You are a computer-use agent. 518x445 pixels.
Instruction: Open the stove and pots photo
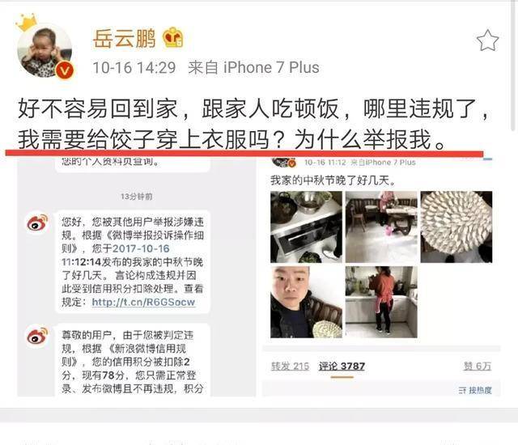[x=306, y=227]
